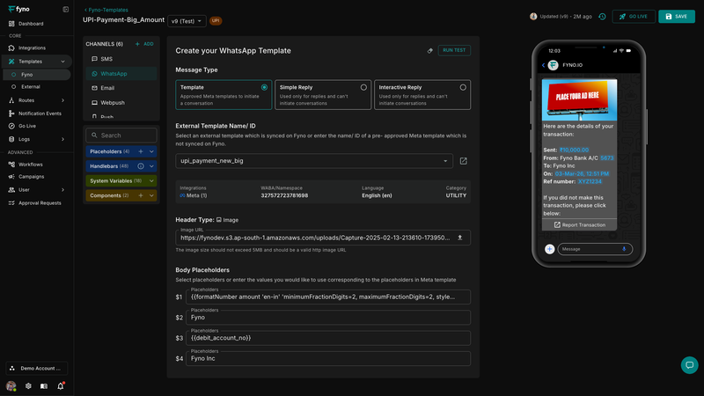Choose the Interactive Reply radio option
Viewport: 704px width, 396px height.
[x=463, y=87]
